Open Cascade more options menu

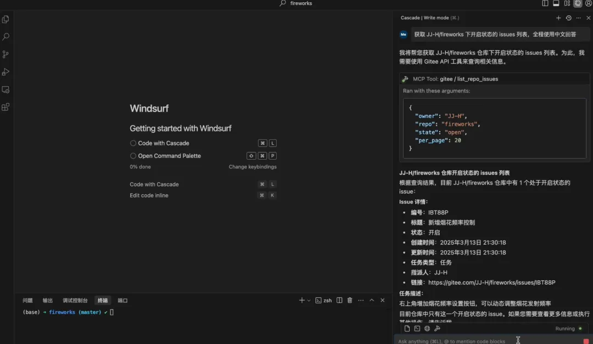click(x=579, y=18)
